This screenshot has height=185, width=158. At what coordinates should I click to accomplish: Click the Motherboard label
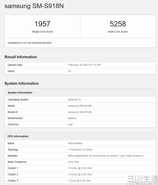(x=15, y=118)
